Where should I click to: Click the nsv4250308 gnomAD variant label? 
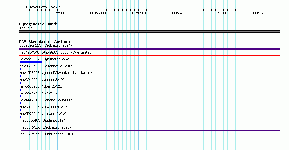56,52
